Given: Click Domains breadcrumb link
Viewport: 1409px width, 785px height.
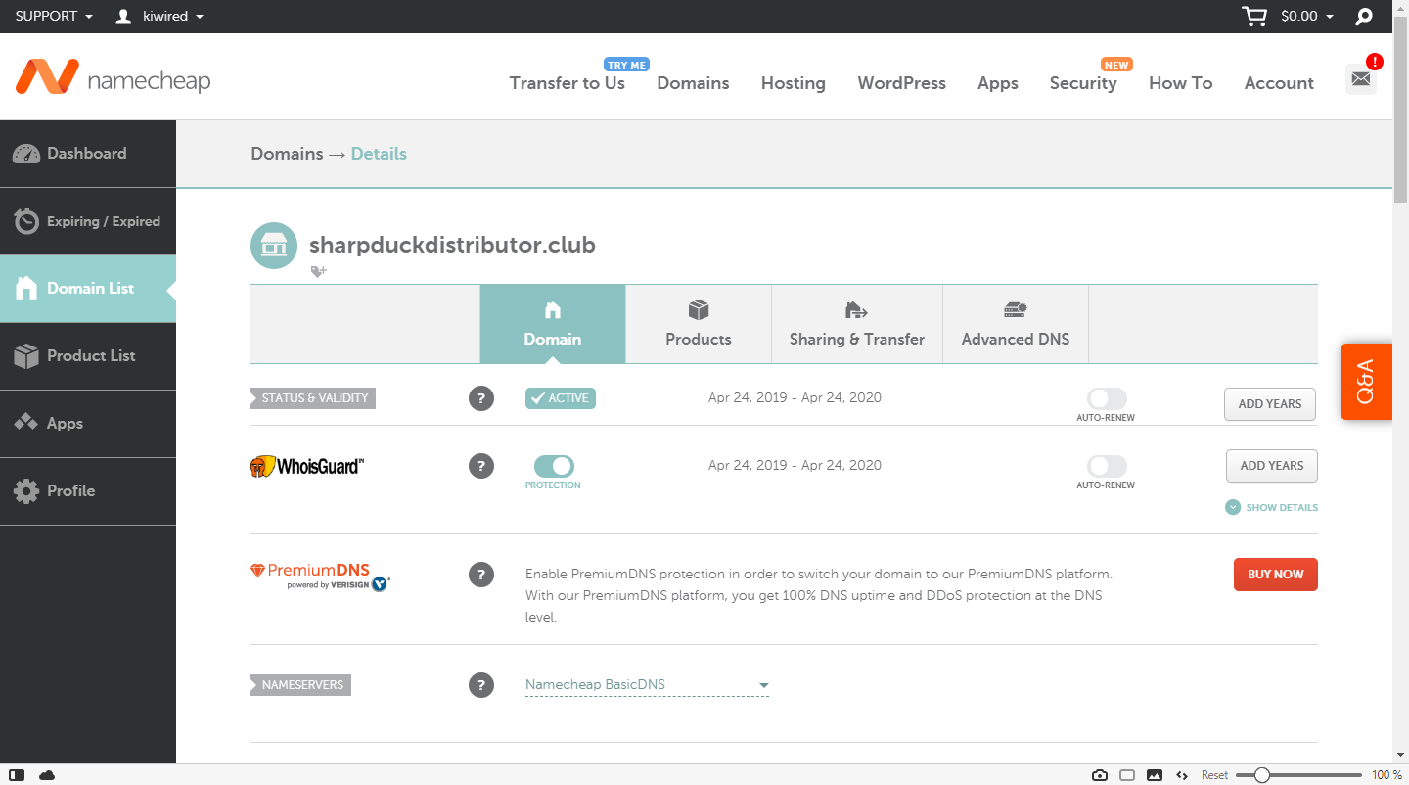Looking at the screenshot, I should click(x=287, y=154).
